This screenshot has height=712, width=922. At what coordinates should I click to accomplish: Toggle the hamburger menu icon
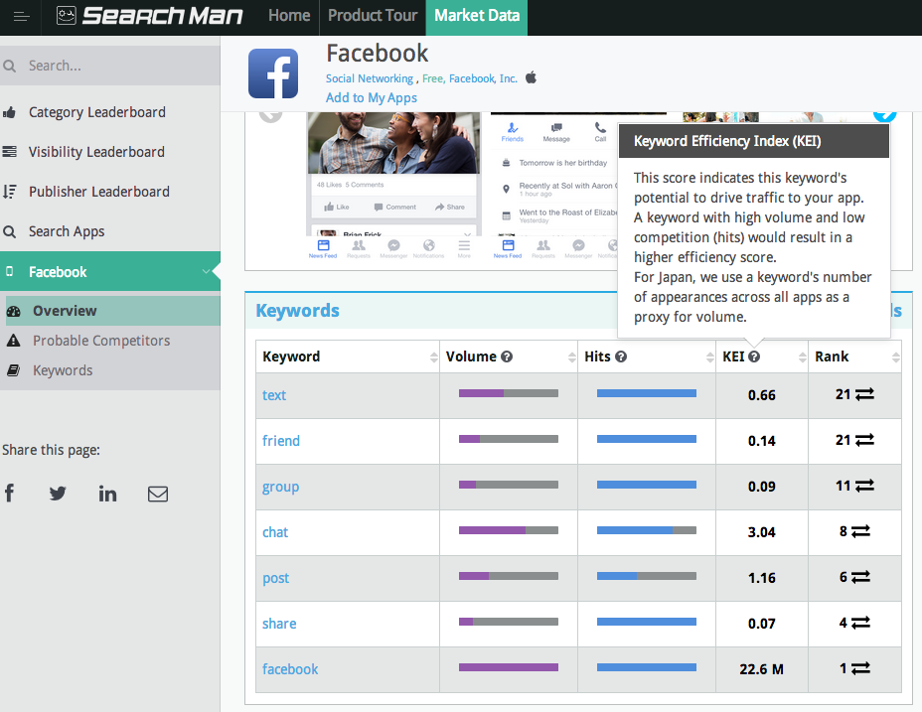tap(21, 17)
